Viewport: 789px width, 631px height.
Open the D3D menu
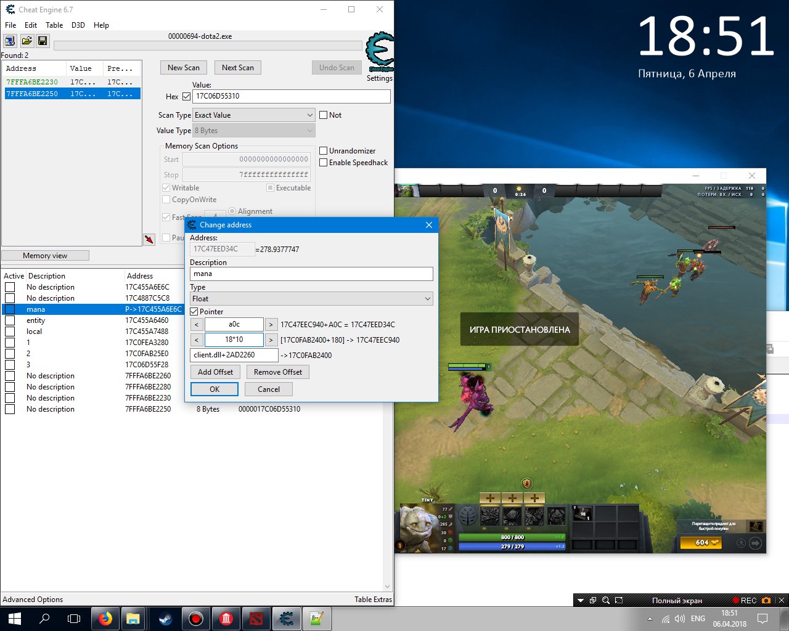click(x=78, y=25)
